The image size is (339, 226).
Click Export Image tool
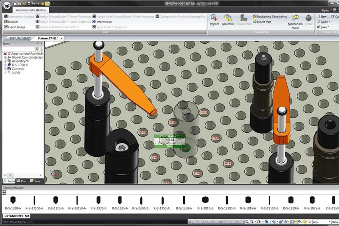coord(15,27)
